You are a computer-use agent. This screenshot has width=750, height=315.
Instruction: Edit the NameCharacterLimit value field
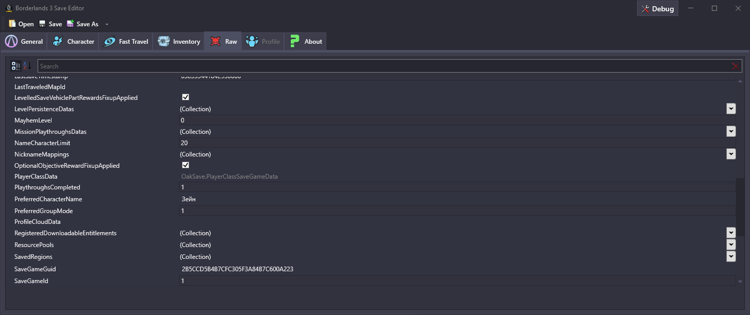coord(457,143)
